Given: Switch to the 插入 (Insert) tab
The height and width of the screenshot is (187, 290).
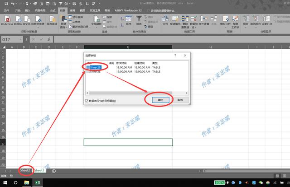Looking at the screenshot, I should tap(28, 10).
